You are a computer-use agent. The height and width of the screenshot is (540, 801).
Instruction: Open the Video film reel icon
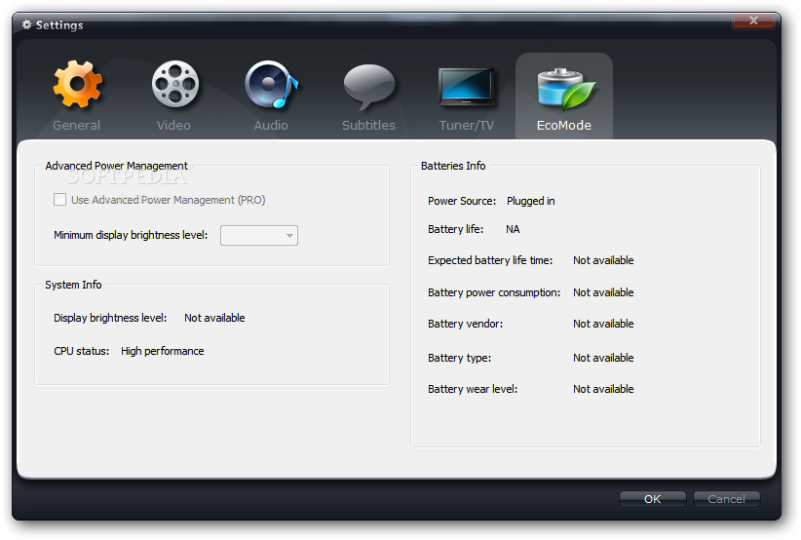(175, 84)
